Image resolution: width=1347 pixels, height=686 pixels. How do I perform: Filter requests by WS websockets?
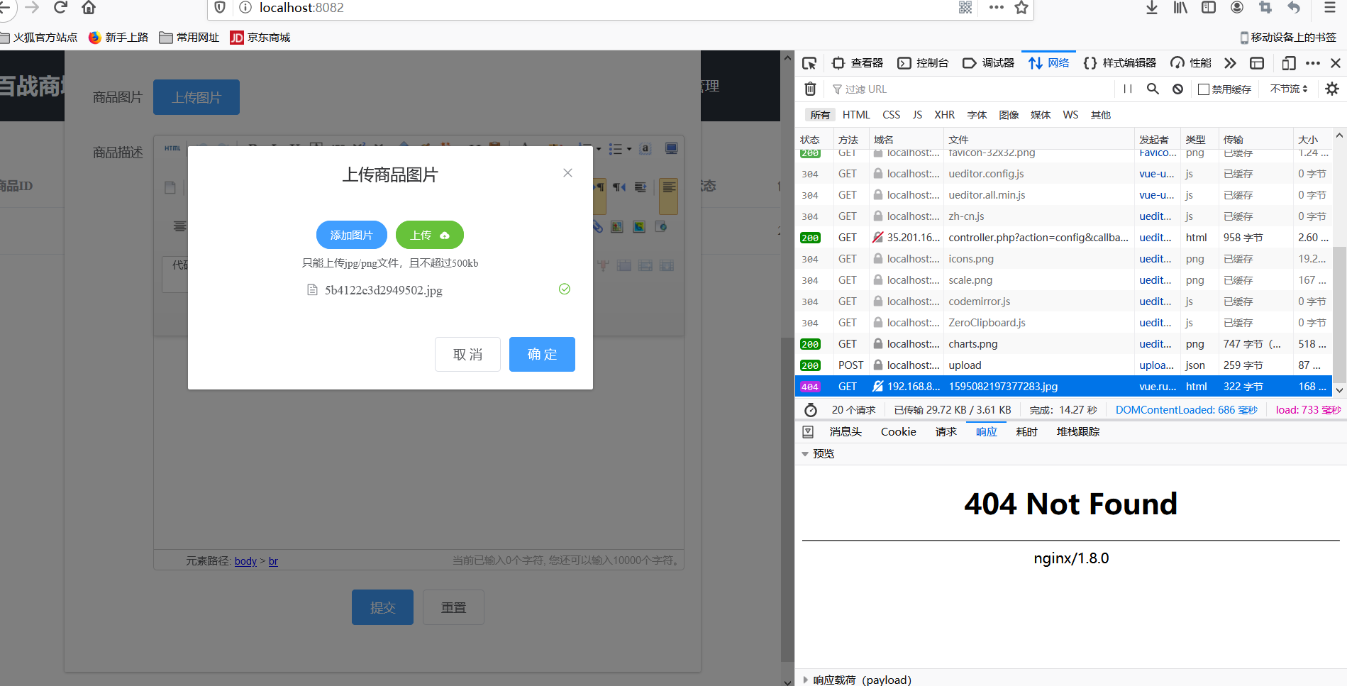1070,115
